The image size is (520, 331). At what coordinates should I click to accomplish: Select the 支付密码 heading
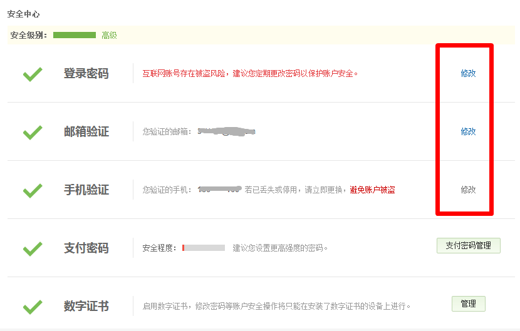click(86, 248)
